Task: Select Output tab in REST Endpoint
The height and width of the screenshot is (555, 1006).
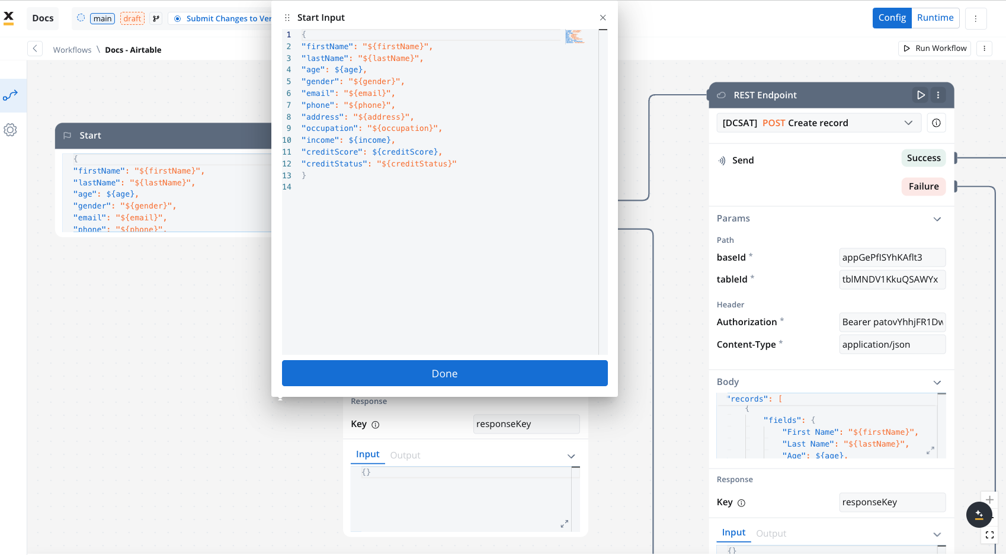Action: coord(771,534)
